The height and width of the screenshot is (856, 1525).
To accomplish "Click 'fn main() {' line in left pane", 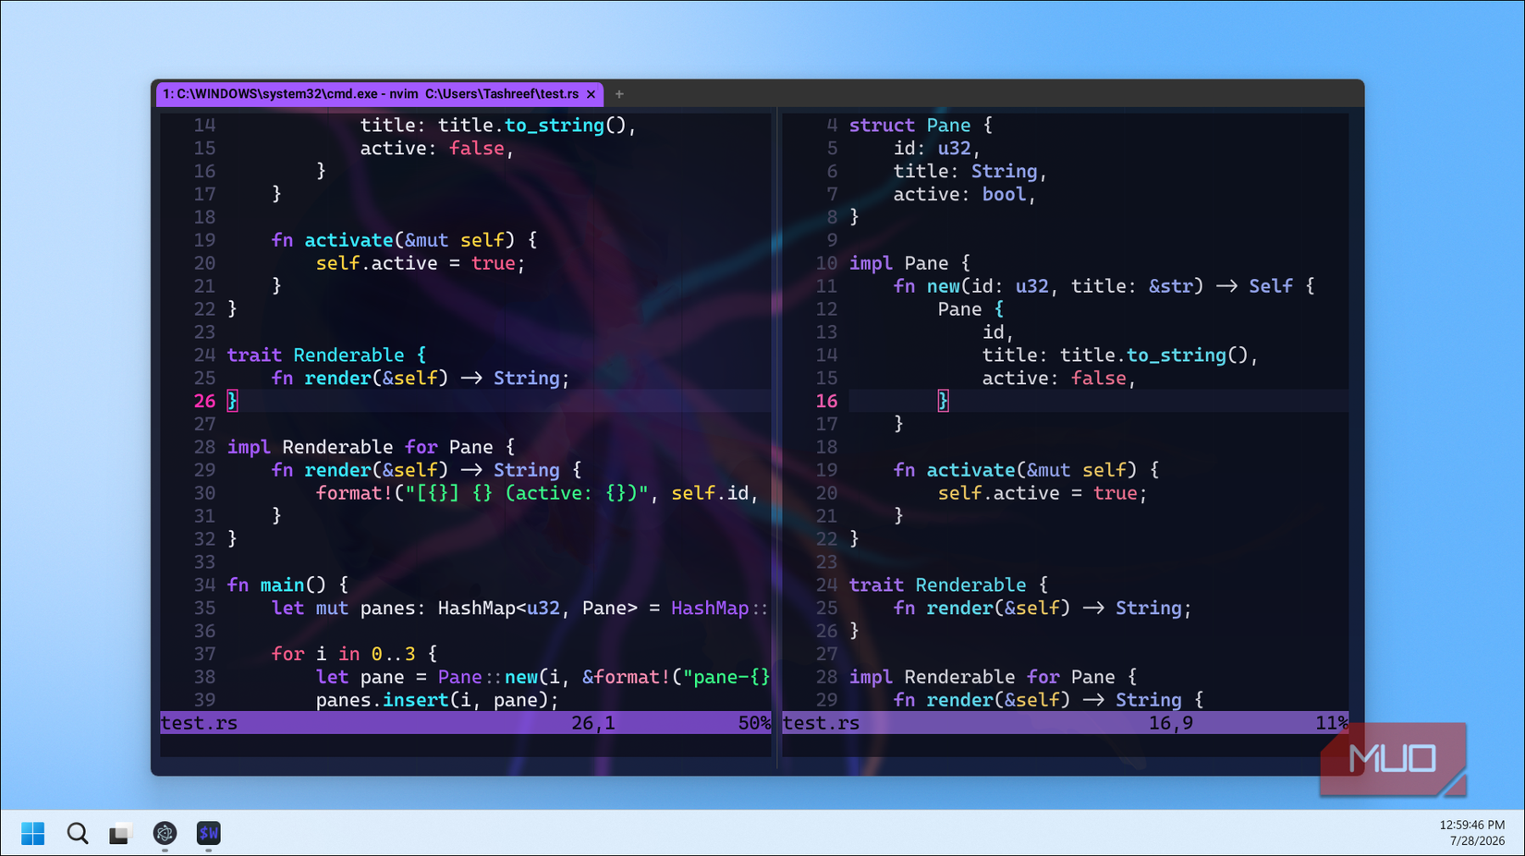I will point(287,585).
